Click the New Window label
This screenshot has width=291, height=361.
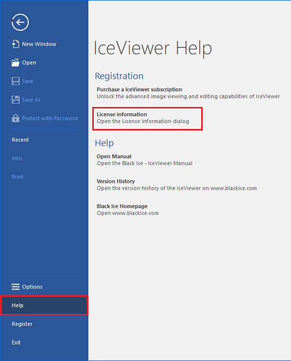[39, 44]
